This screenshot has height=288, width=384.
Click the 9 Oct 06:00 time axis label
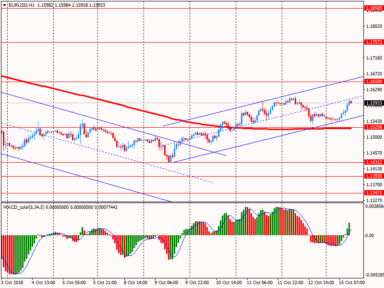(166, 282)
